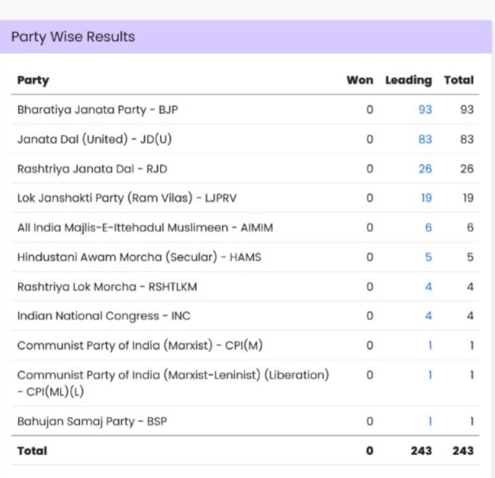
Task: Open Indian National Congress leading count link
Action: 428,316
